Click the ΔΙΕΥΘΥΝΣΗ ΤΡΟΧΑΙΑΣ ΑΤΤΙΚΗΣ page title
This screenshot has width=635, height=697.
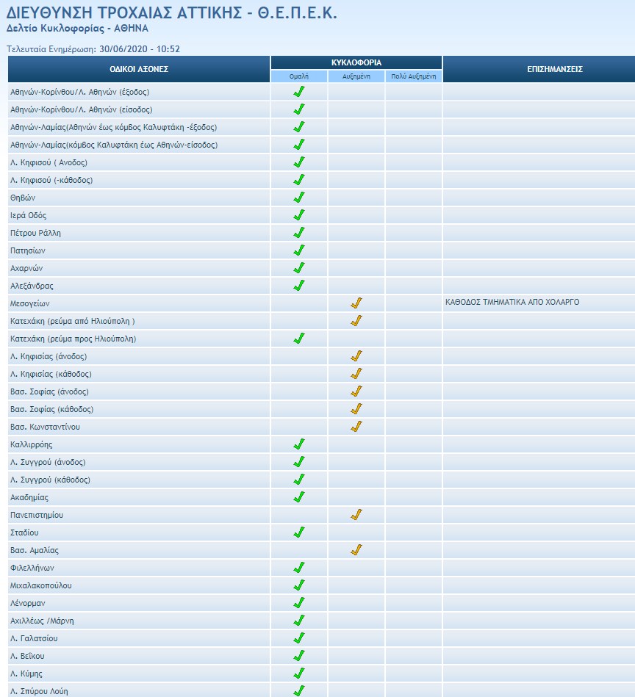tap(172, 13)
